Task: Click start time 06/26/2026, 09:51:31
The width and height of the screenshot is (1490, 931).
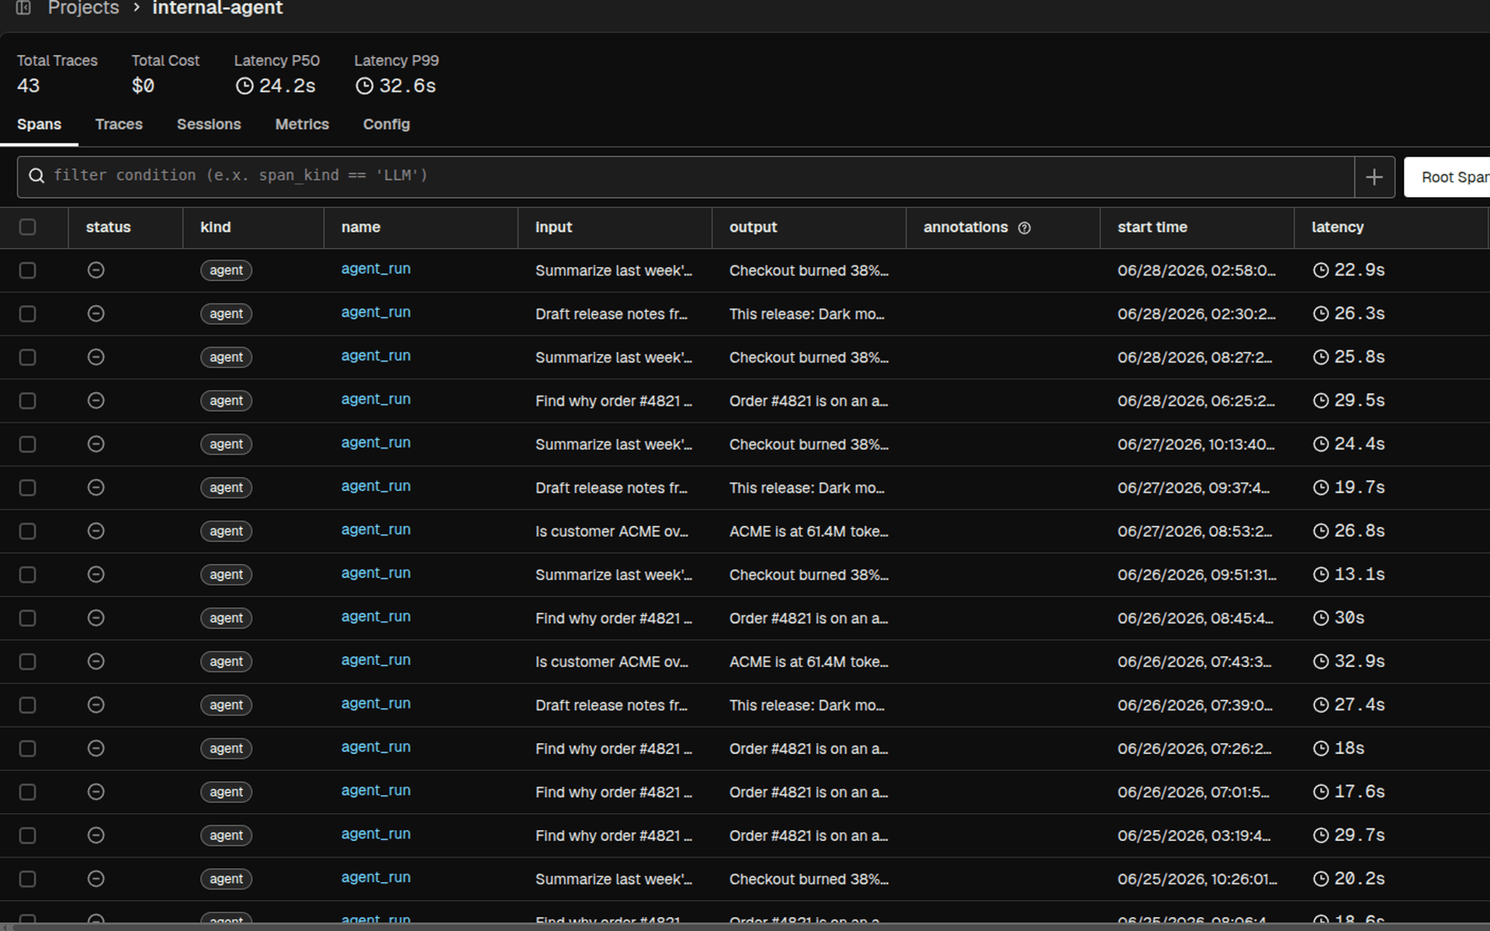Action: [x=1197, y=575]
